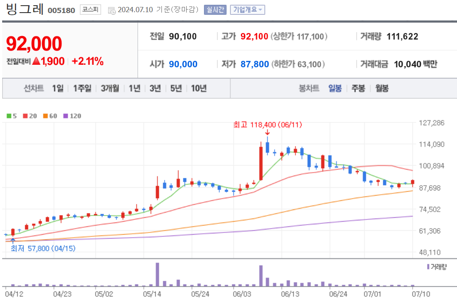Select the 1년 line chart tab
This screenshot has height=299, width=457.
coord(135,88)
